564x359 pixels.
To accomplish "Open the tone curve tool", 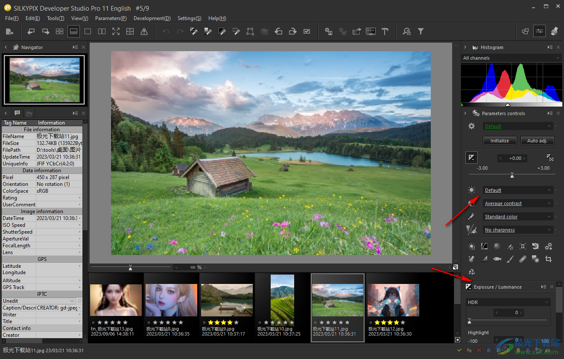I will (484, 246).
